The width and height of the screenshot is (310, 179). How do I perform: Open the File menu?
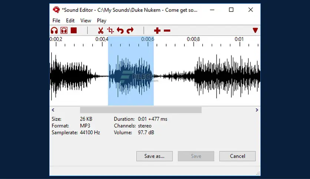click(x=56, y=21)
